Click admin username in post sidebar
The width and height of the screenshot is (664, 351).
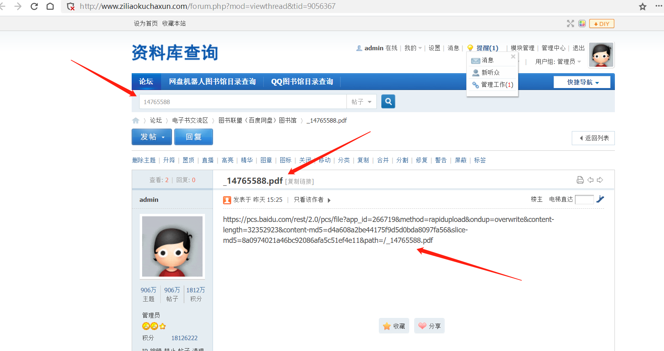149,199
